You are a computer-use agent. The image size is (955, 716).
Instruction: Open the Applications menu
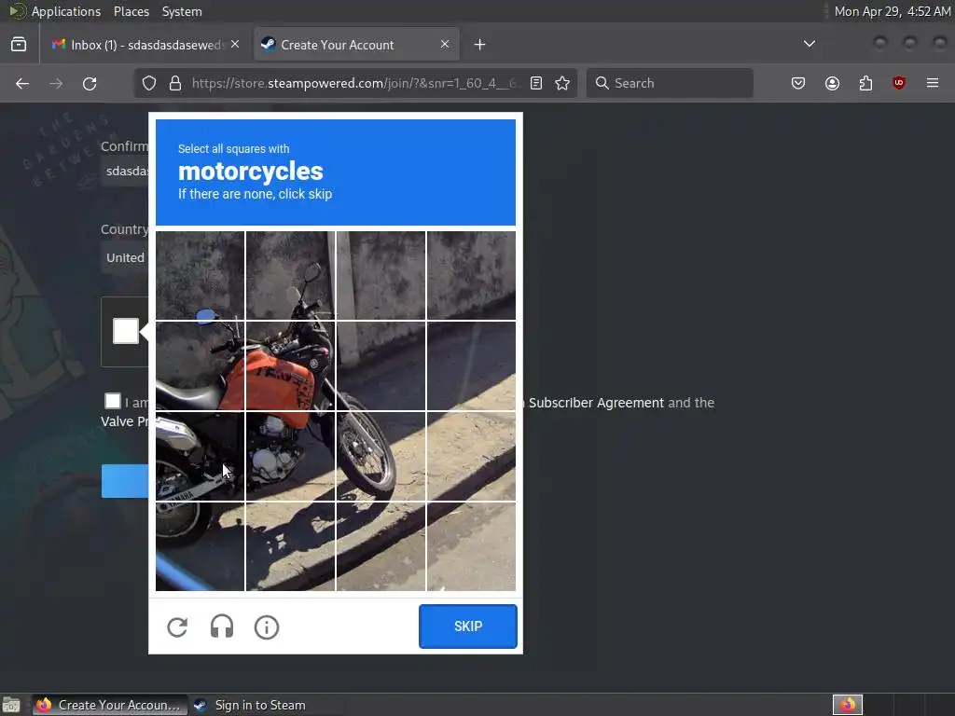[x=55, y=11]
